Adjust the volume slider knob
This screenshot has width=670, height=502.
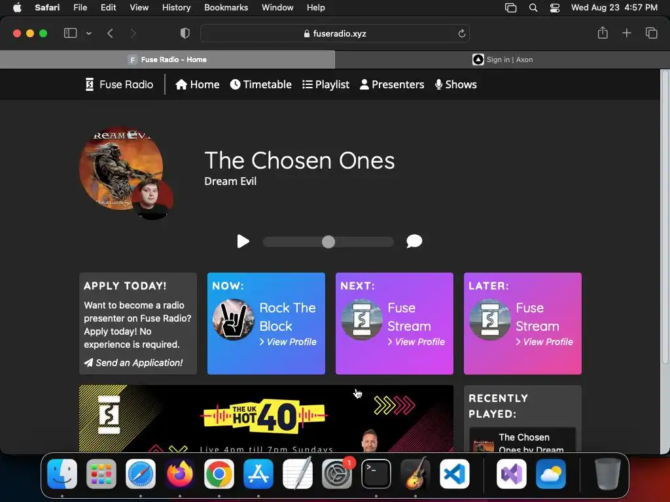[328, 242]
